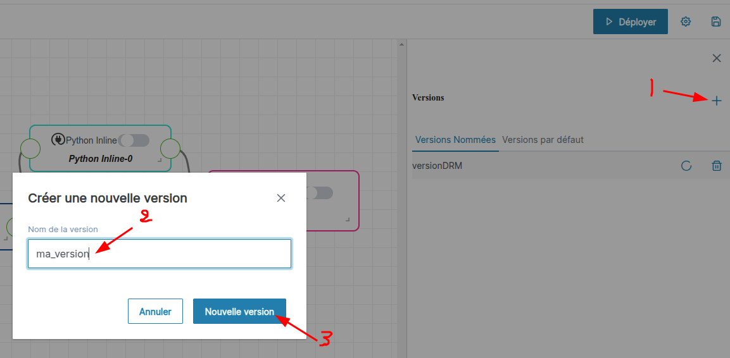The image size is (730, 358).
Task: Click the Python Inline node's left input port
Action: (x=30, y=149)
